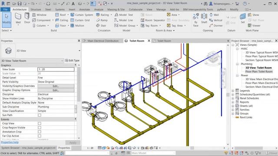Expand the Schedules/Quantities node

point(233,94)
